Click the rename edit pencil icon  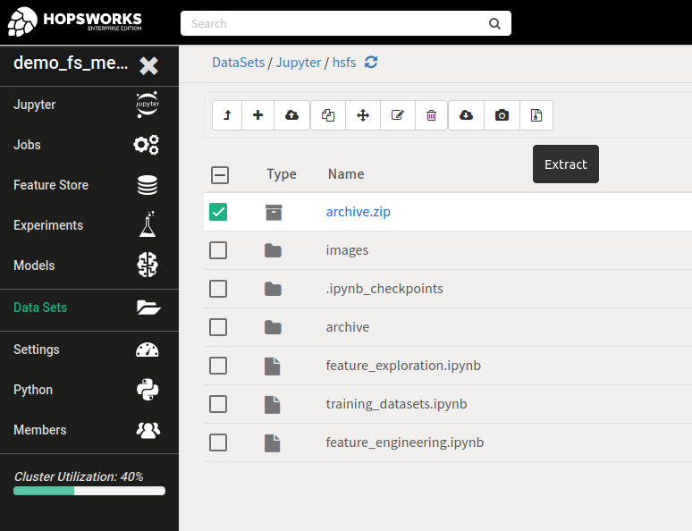click(398, 115)
